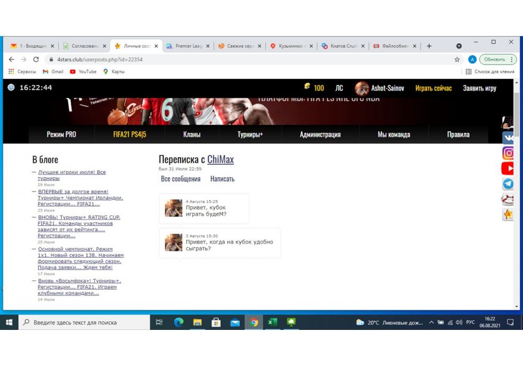Image resolution: width=523 pixels, height=366 pixels.
Task: Click the Ashot-Sainov profile avatar
Action: tap(361, 88)
